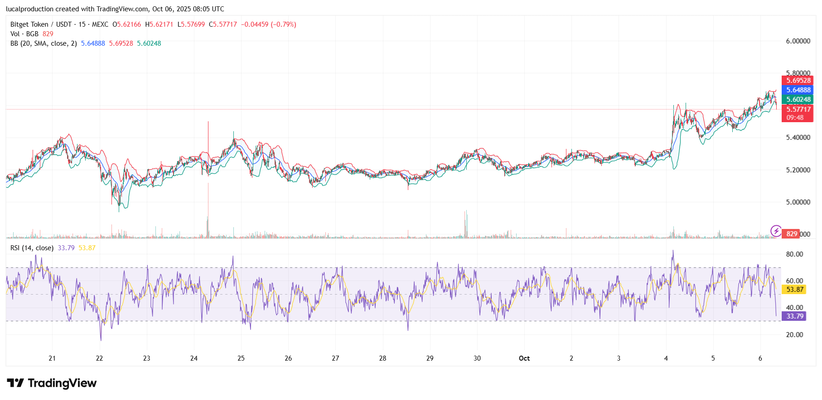
Task: Click the blue 5.64888 basis price tag
Action: point(798,90)
